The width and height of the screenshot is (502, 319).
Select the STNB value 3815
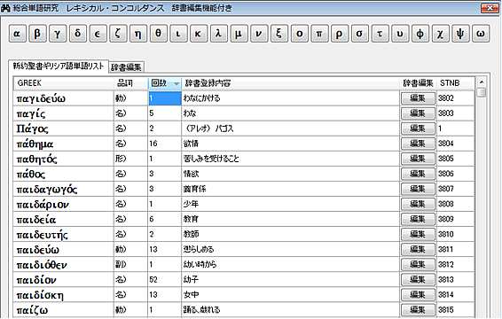446,310
